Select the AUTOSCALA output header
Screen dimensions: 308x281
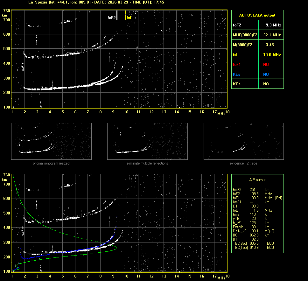(x=257, y=15)
